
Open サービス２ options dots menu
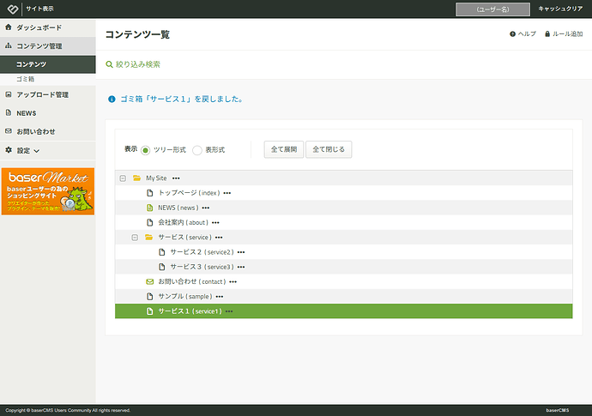click(x=241, y=252)
